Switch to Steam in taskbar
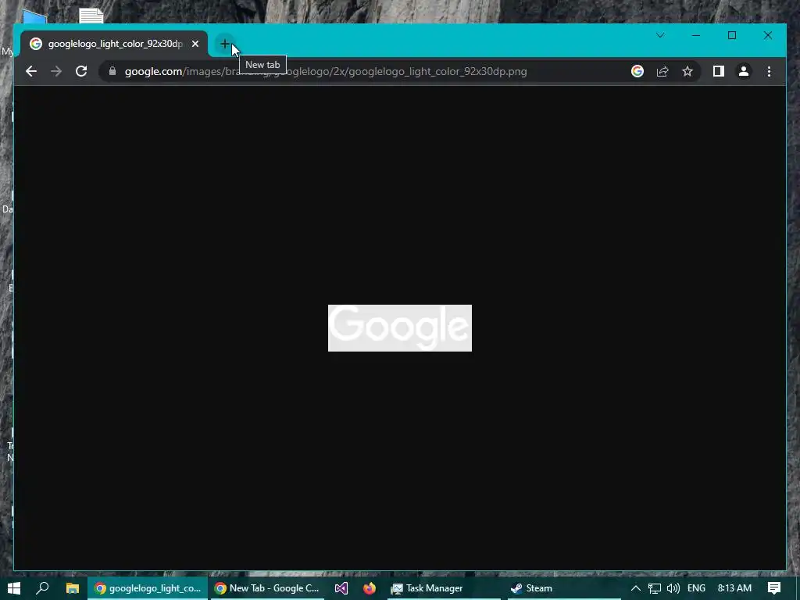 (x=563, y=588)
